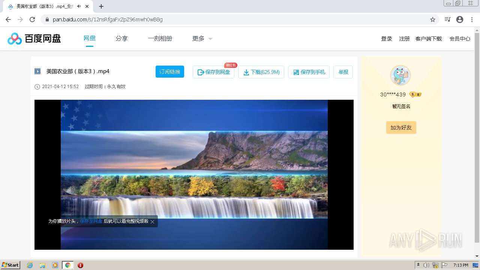Click the 订阅链接 button
Viewport: 480px width, 270px height.
tap(170, 72)
